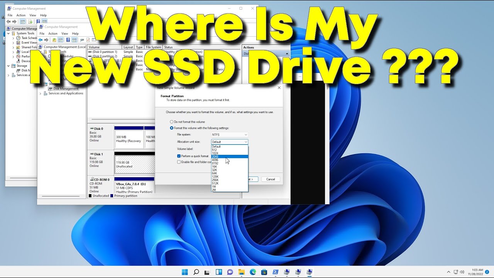Select Disk Management in front window tree
This screenshot has width=494, height=278.
63,88
